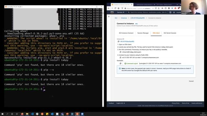Screen dimensions: 207x116
Task: Open the browser home page icon
Action: point(119,8)
